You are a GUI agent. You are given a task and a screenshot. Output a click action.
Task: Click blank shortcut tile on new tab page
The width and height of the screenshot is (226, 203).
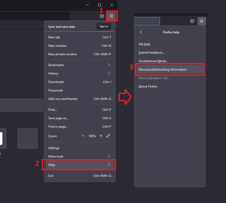click(28, 139)
